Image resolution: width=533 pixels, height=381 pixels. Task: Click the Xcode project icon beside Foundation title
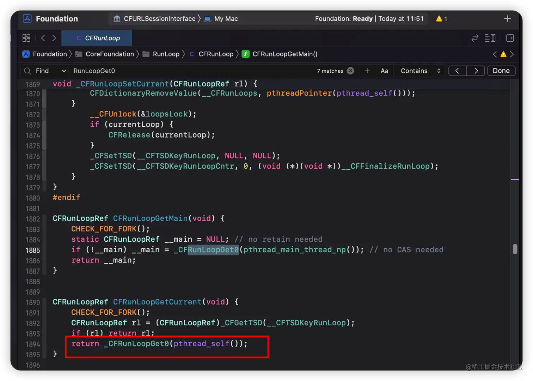click(27, 19)
